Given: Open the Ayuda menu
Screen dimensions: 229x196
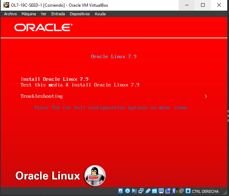Looking at the screenshot, I should coord(100,14).
